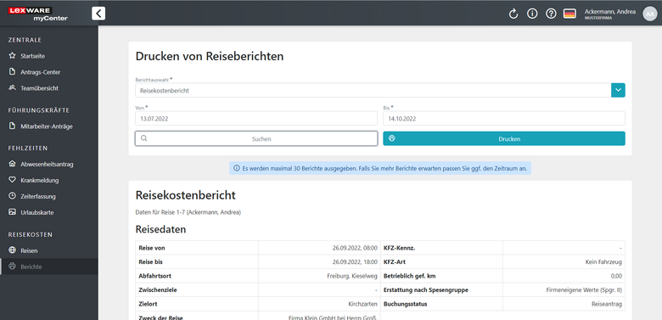The height and width of the screenshot is (320, 662).
Task: Expand the Berichtauswahl dropdown arrow
Action: pyautogui.click(x=618, y=90)
